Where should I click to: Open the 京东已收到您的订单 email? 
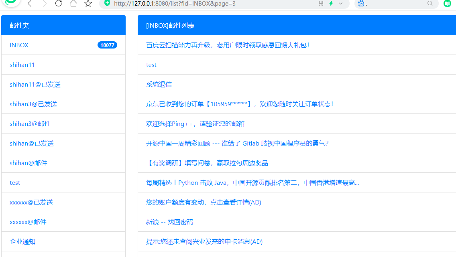(x=240, y=104)
